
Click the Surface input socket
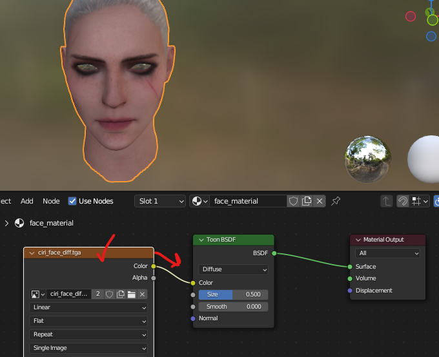pyautogui.click(x=350, y=267)
